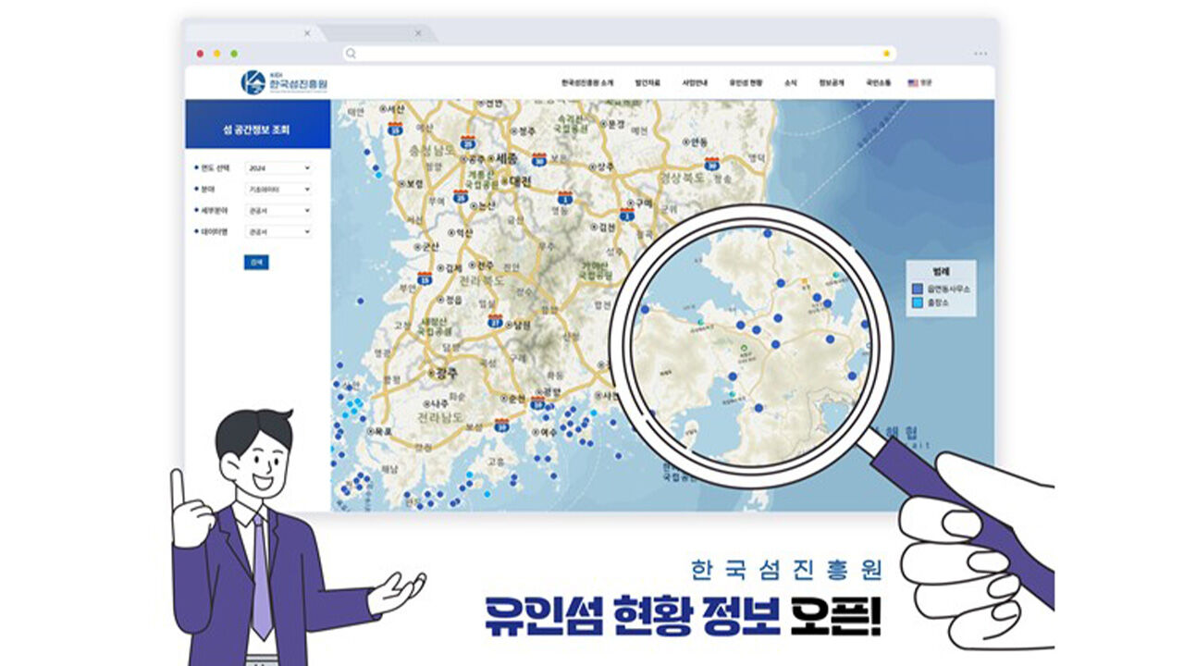Open the 한국섬진흥원 소개 menu

[587, 82]
